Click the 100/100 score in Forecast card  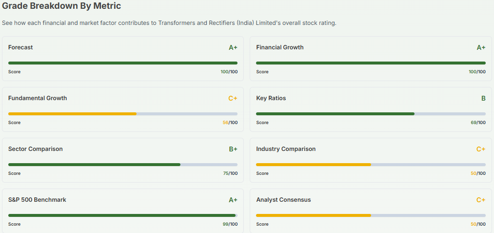(229, 72)
